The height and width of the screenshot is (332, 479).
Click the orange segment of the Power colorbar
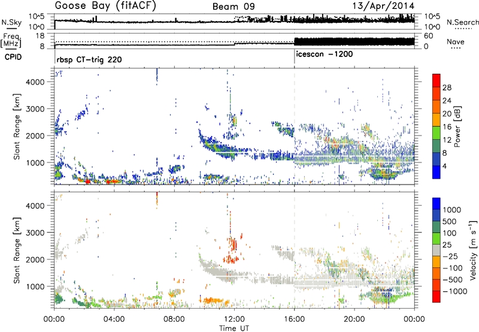click(436, 107)
